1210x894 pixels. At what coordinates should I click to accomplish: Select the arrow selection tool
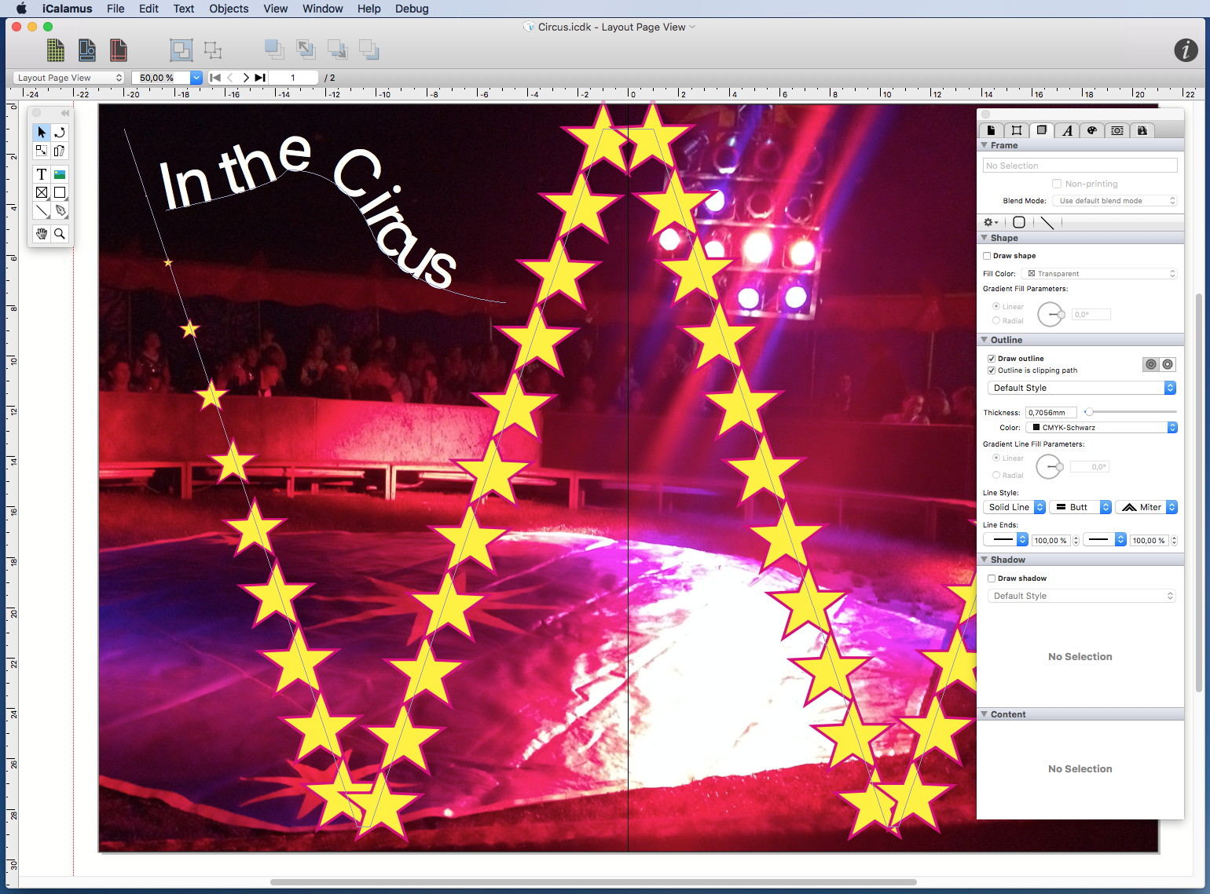coord(42,132)
